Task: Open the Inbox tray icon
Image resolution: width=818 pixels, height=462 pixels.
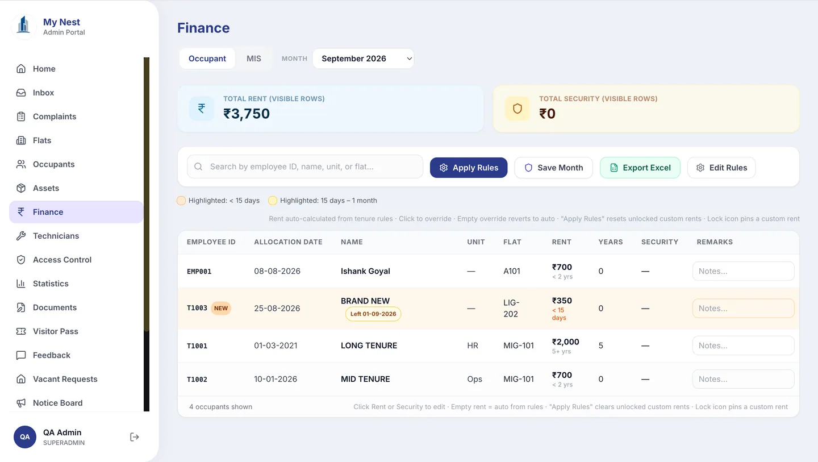Action: tap(21, 93)
